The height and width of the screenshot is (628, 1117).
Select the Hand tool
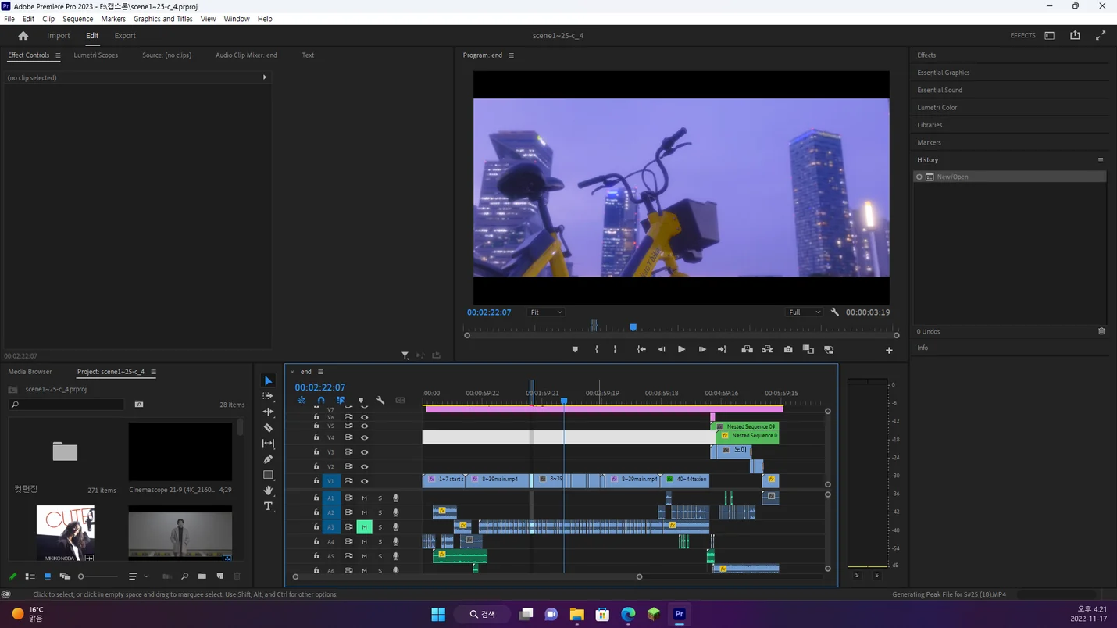coord(268,491)
